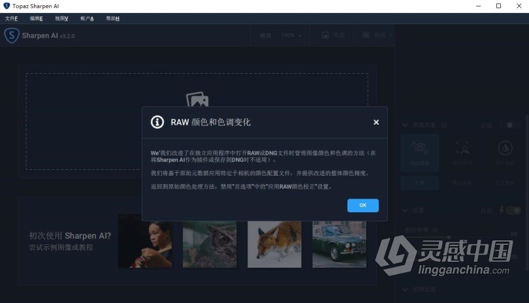
Task: Click the comparison view icon in toolbar
Action: pyautogui.click(x=366, y=35)
